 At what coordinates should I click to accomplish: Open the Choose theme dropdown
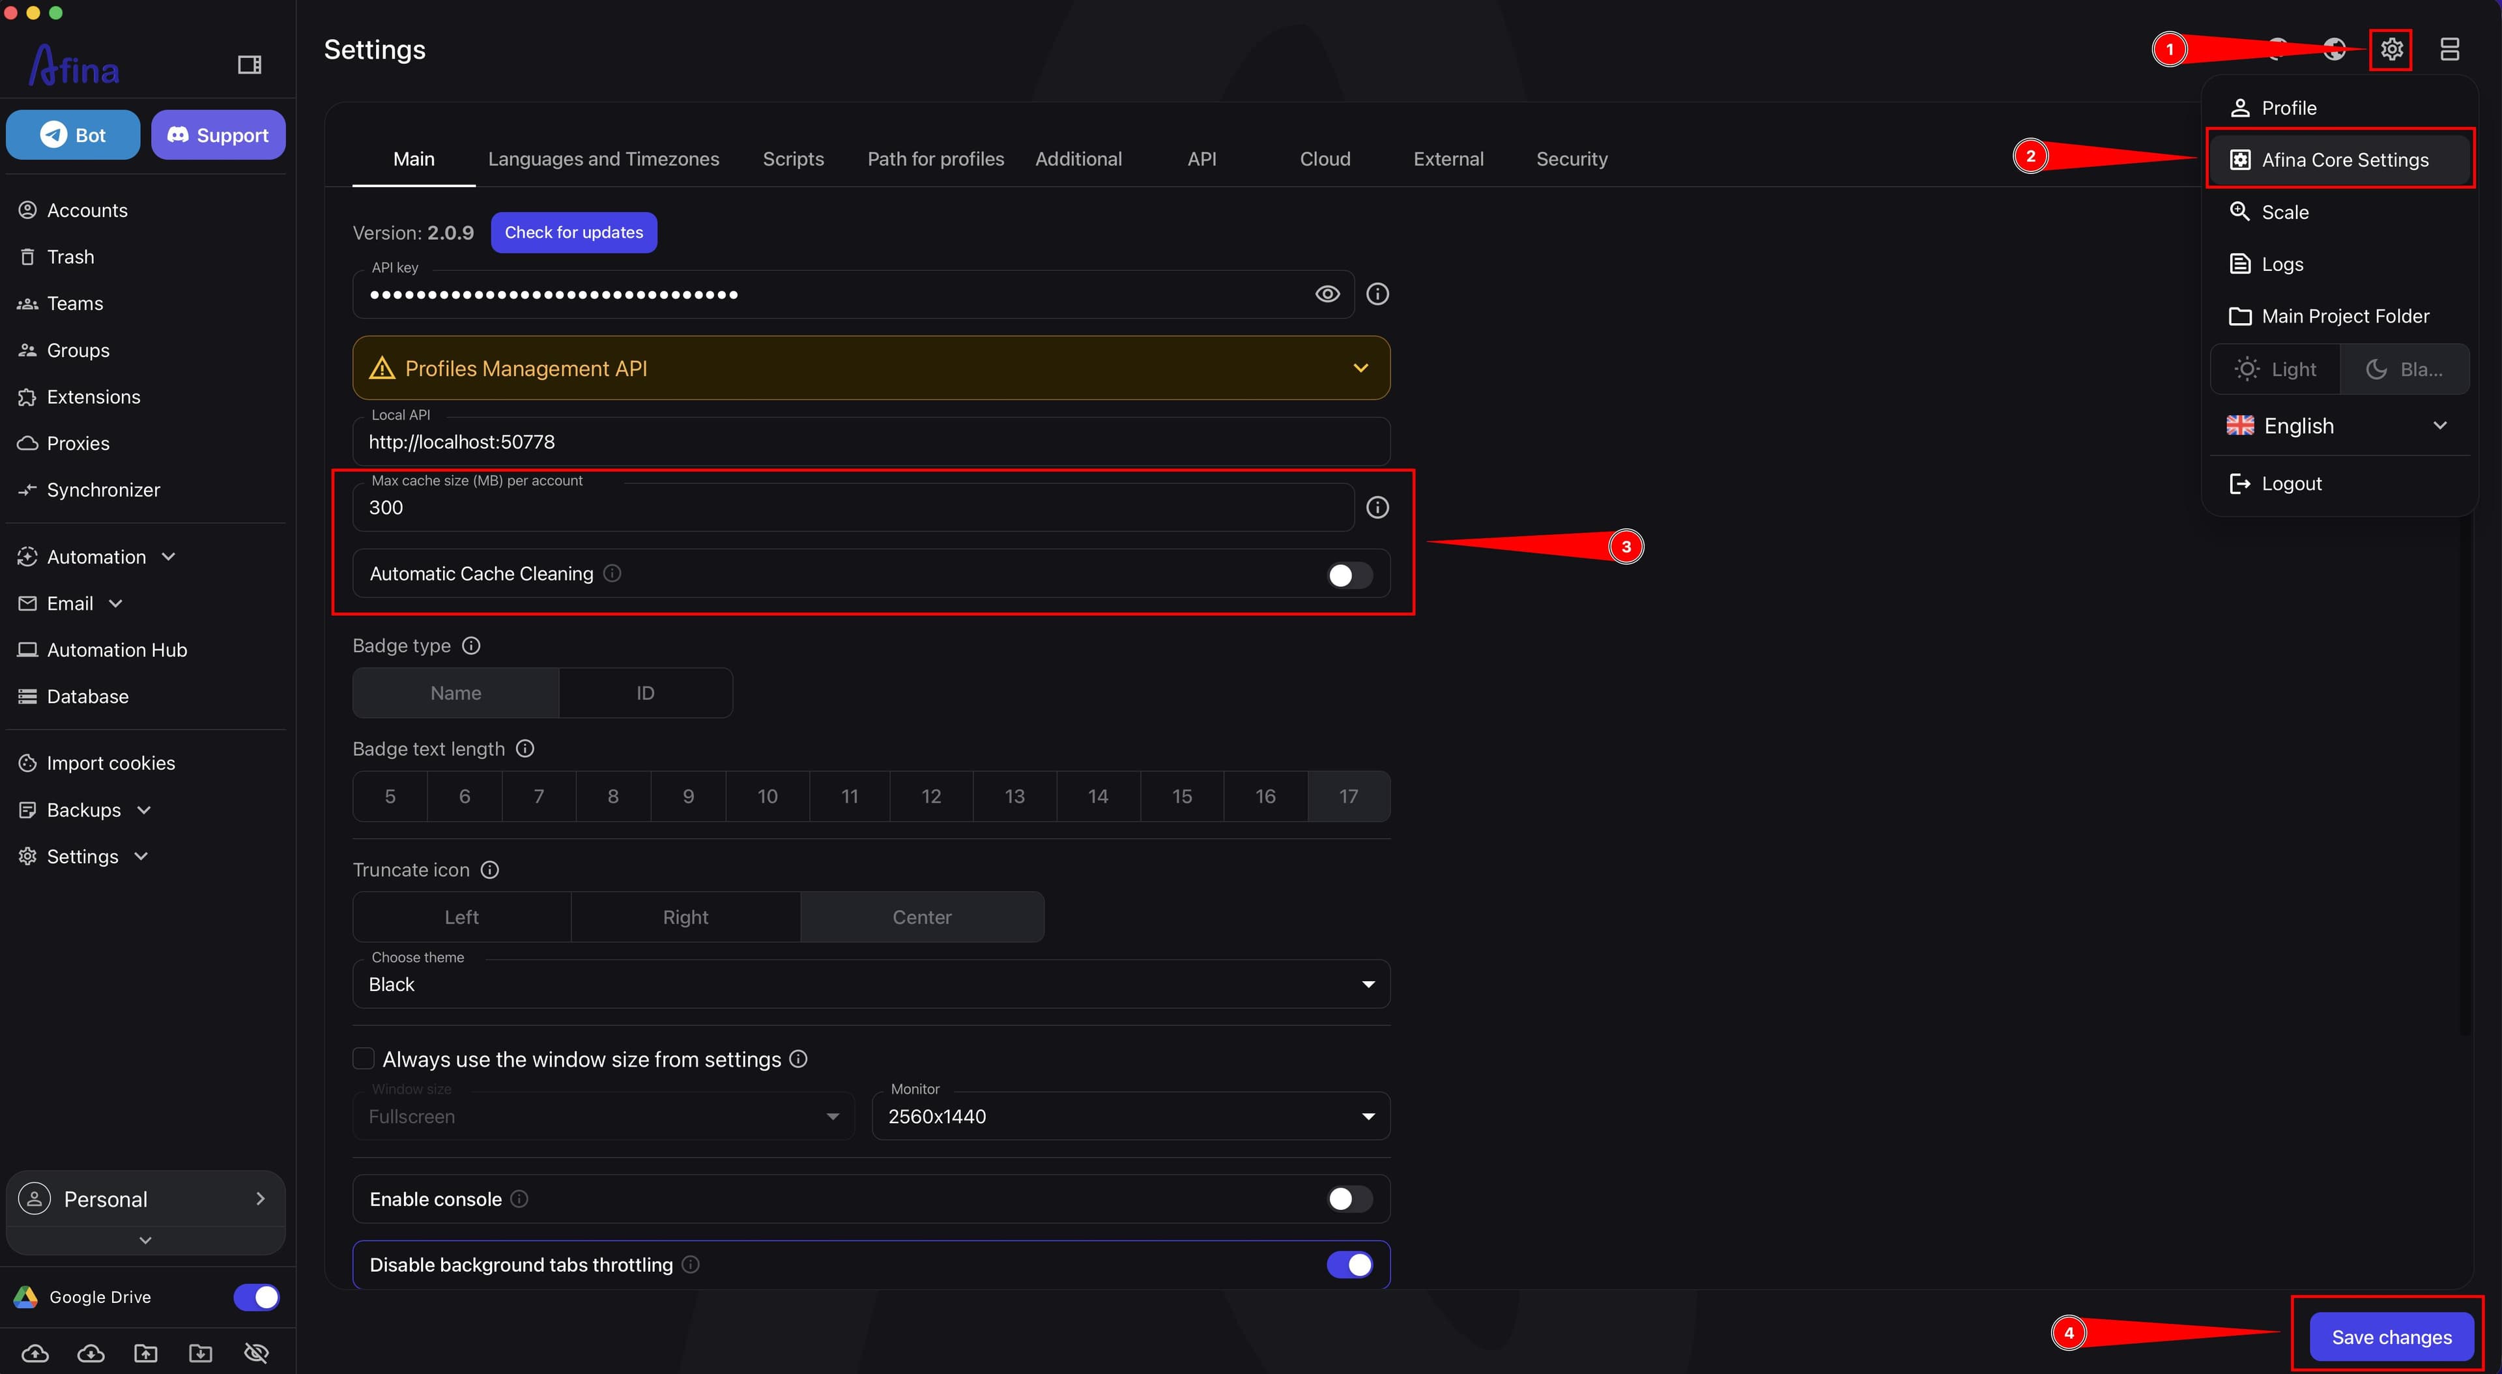click(871, 984)
